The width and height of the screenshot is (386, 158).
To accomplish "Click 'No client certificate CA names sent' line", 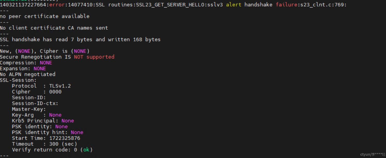I will [54, 28].
